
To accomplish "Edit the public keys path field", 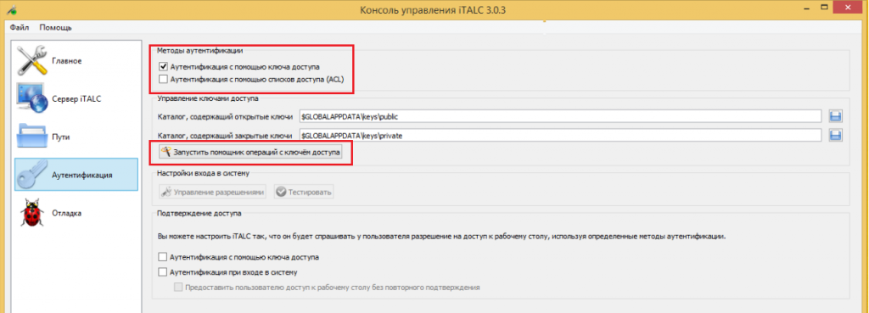I will tap(560, 117).
